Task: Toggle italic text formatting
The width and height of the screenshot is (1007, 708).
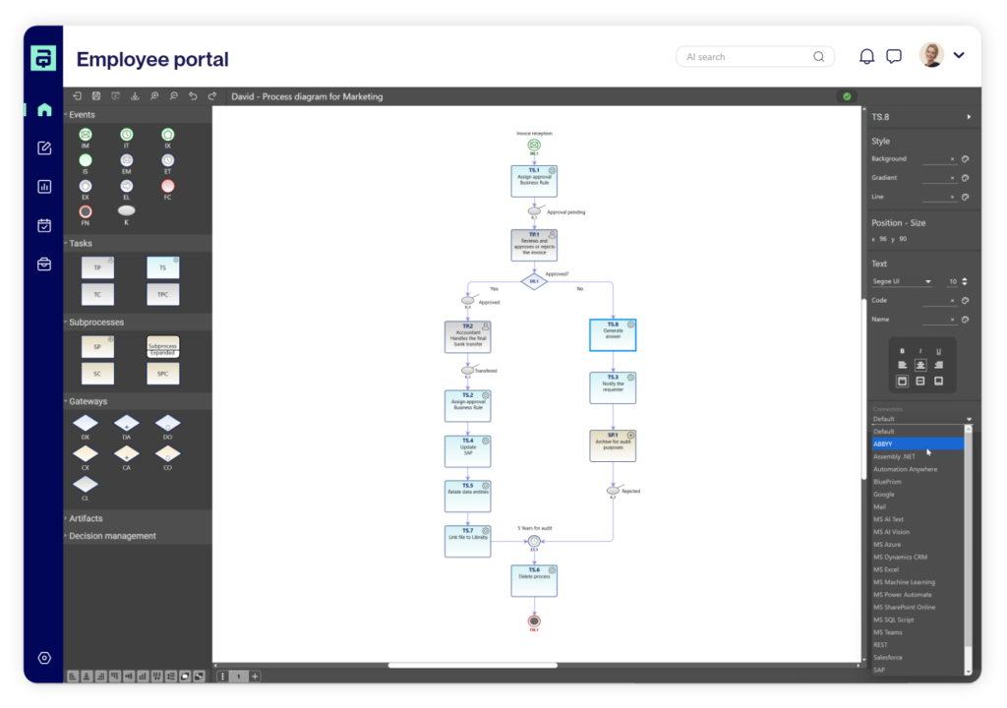Action: [919, 349]
